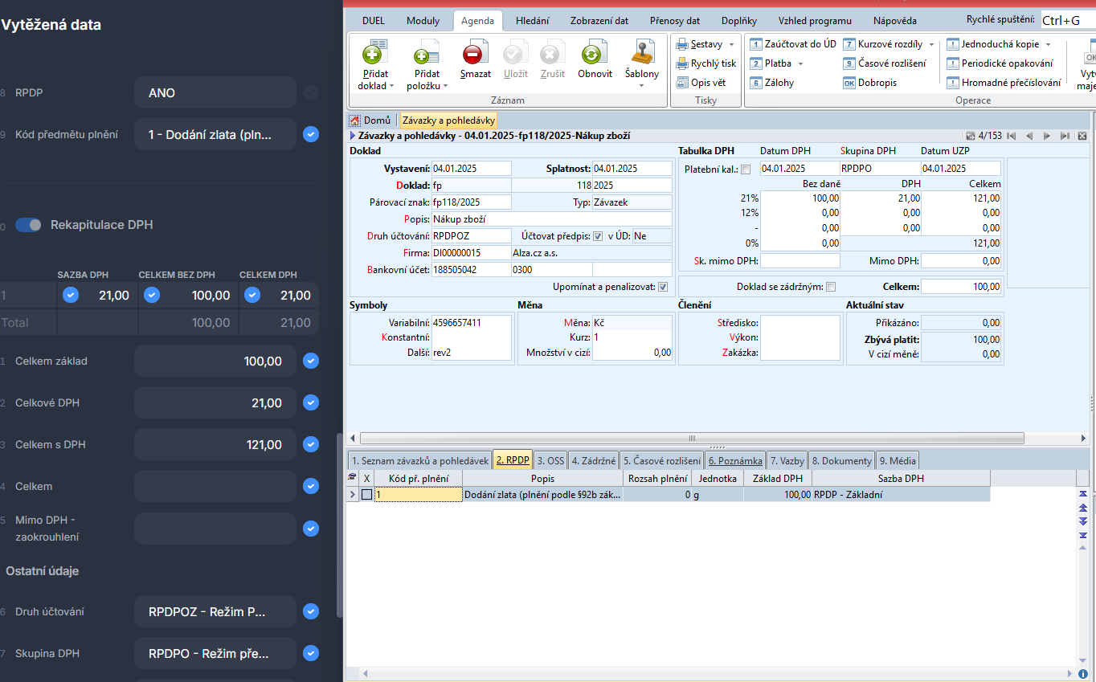The image size is (1096, 682).
Task: Click the Domů home icon
Action: point(354,120)
